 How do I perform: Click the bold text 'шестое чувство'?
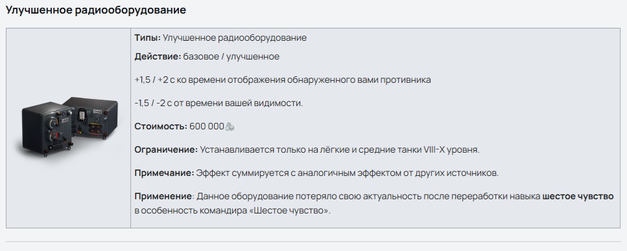pos(578,196)
